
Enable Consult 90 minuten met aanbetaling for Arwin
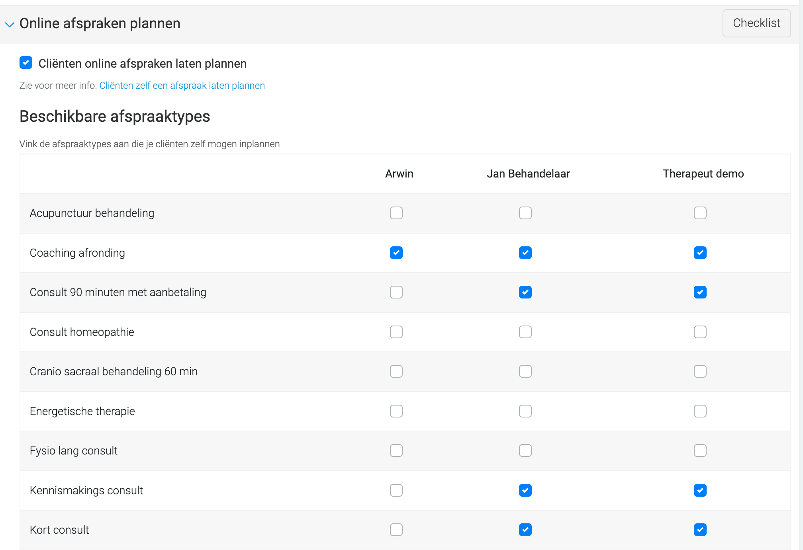[x=396, y=292]
